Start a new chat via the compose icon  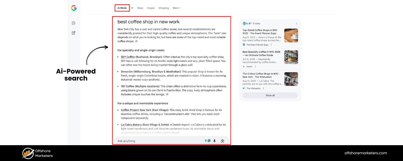[73, 33]
